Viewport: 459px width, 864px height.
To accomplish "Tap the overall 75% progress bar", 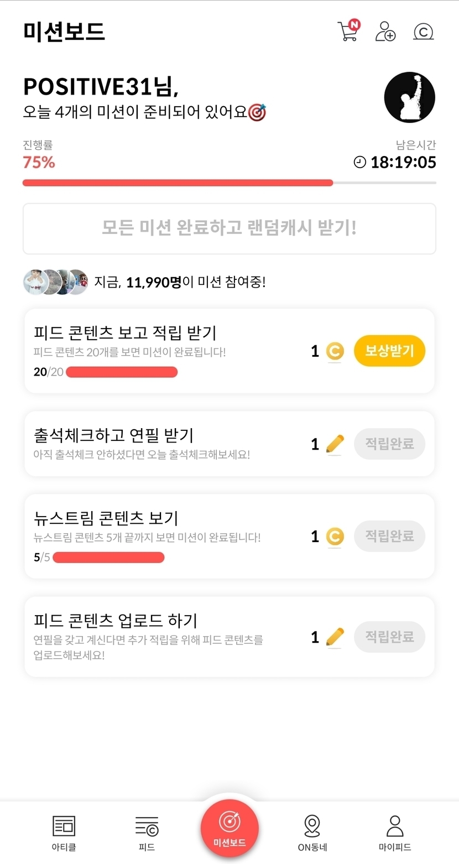I will [x=229, y=183].
